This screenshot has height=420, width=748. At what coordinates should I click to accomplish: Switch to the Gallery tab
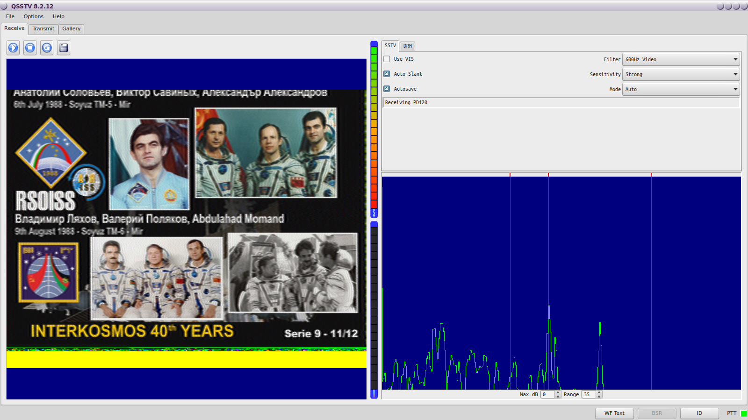tap(72, 29)
